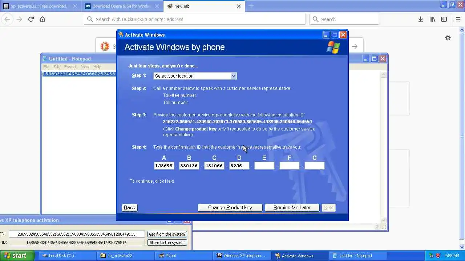Add a new browser tab with plus icon
The width and height of the screenshot is (465, 261).
[251, 6]
